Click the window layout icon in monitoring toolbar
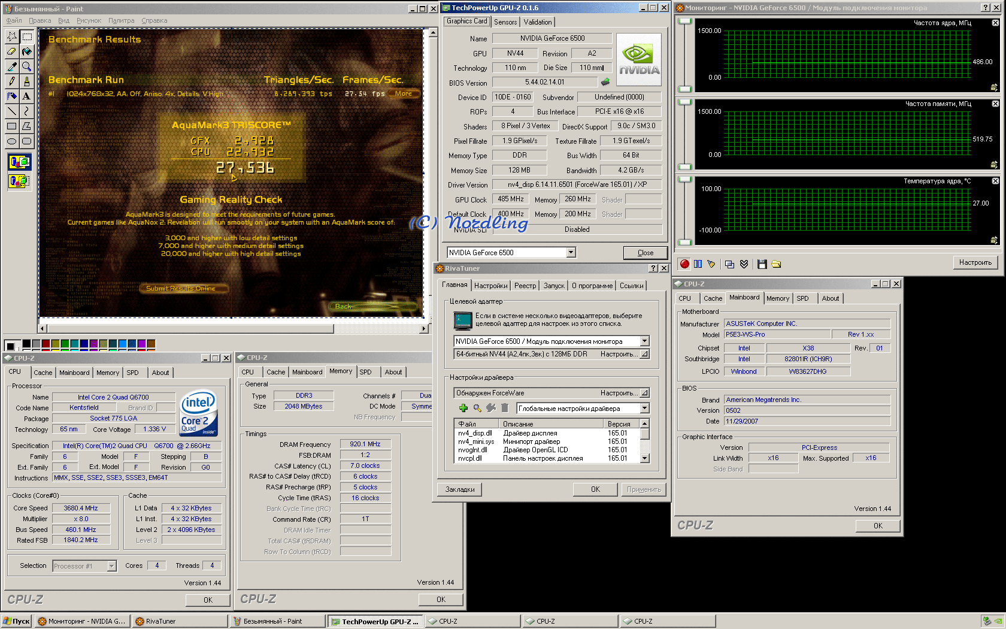Image resolution: width=1006 pixels, height=629 pixels. point(729,264)
